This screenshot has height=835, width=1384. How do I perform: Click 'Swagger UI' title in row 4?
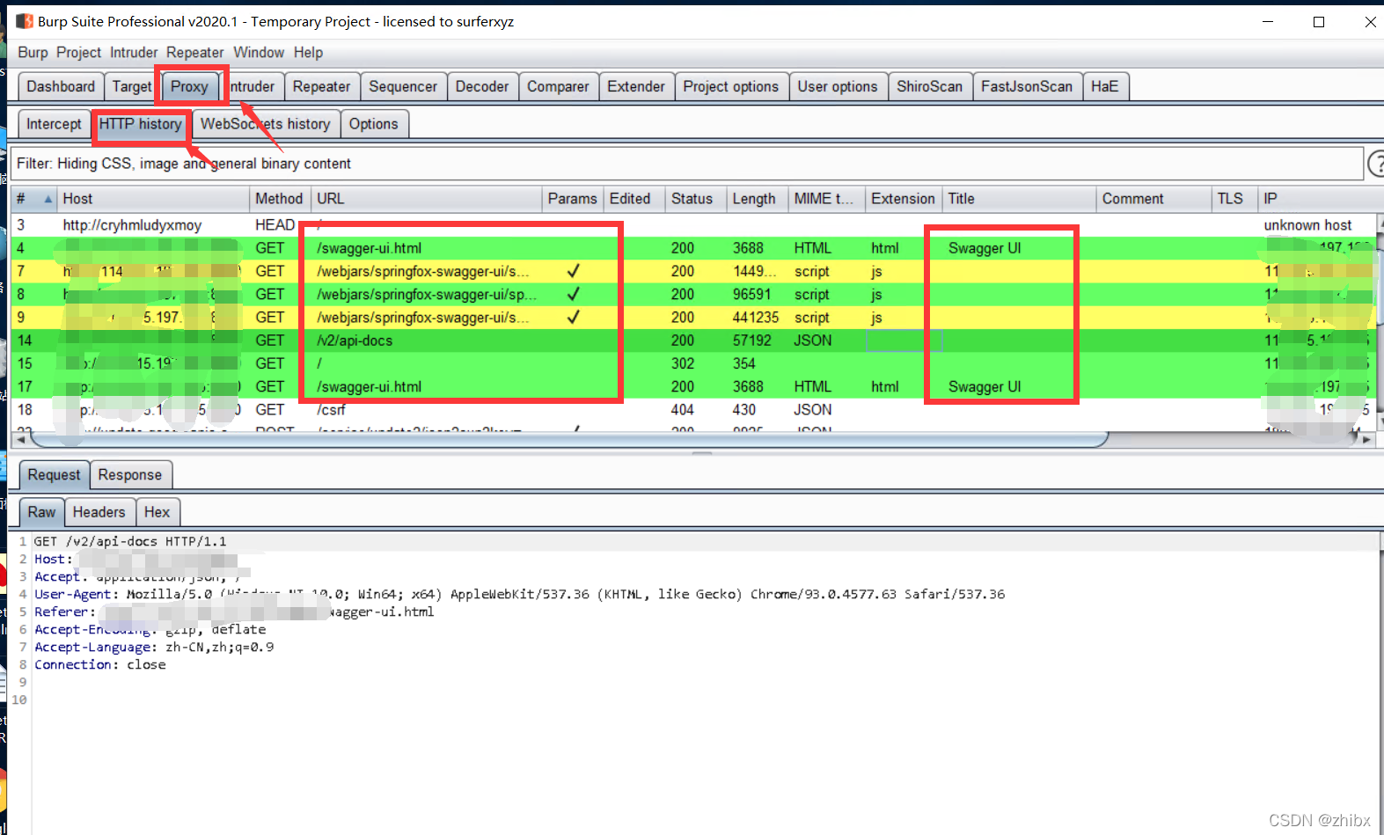tap(985, 248)
